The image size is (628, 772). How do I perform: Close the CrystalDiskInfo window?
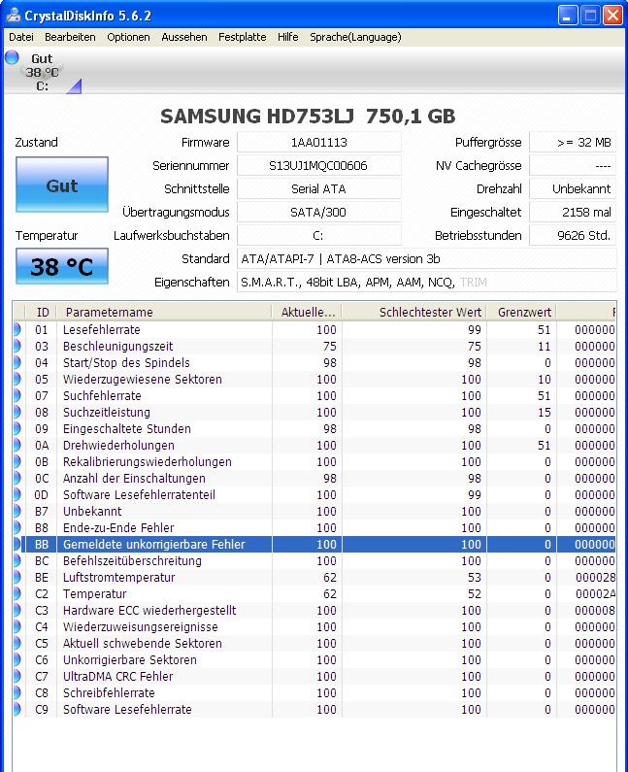(x=612, y=16)
